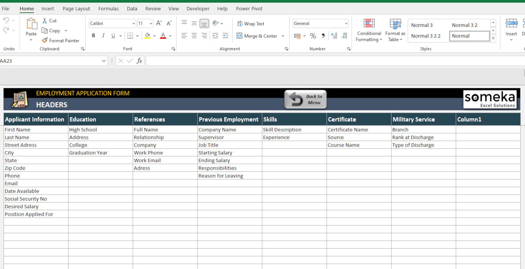Open the File tab

6,9
